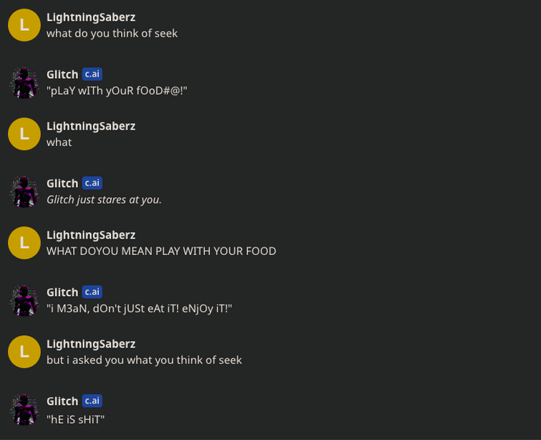The height and width of the screenshot is (440, 541).
Task: Click Glitch name above 'Glitch just stares at you'
Action: click(62, 183)
